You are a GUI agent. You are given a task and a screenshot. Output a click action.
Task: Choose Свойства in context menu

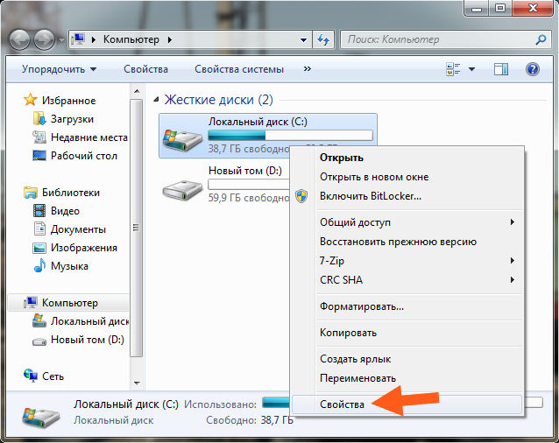407,404
